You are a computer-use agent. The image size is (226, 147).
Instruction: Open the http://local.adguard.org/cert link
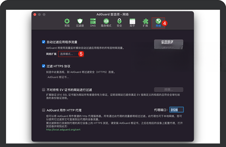point(63,130)
